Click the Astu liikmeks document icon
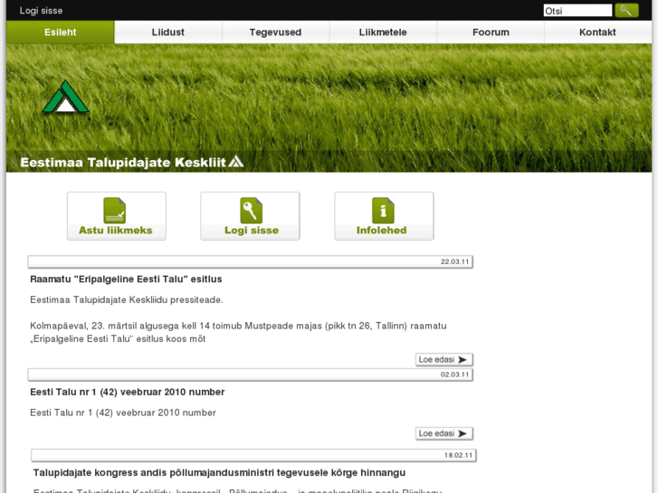Image resolution: width=658 pixels, height=493 pixels. (x=115, y=210)
